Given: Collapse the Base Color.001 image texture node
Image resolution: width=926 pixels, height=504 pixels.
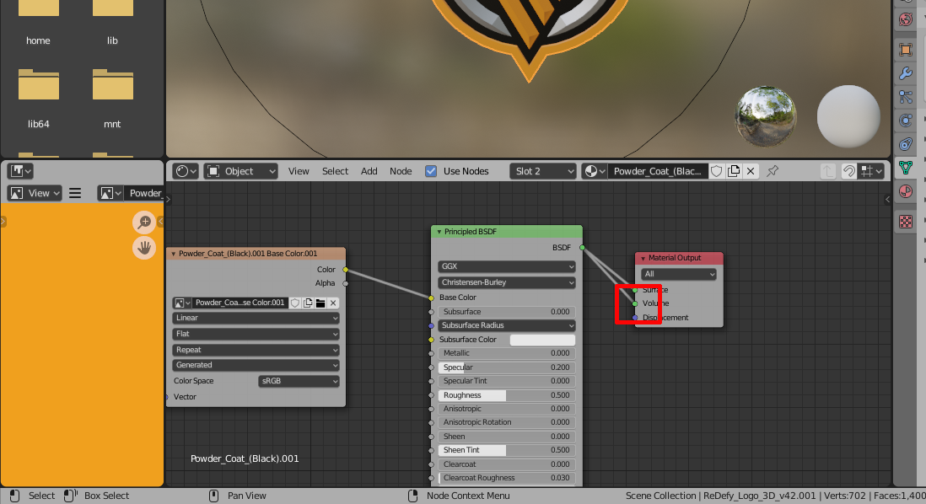Looking at the screenshot, I should point(174,254).
